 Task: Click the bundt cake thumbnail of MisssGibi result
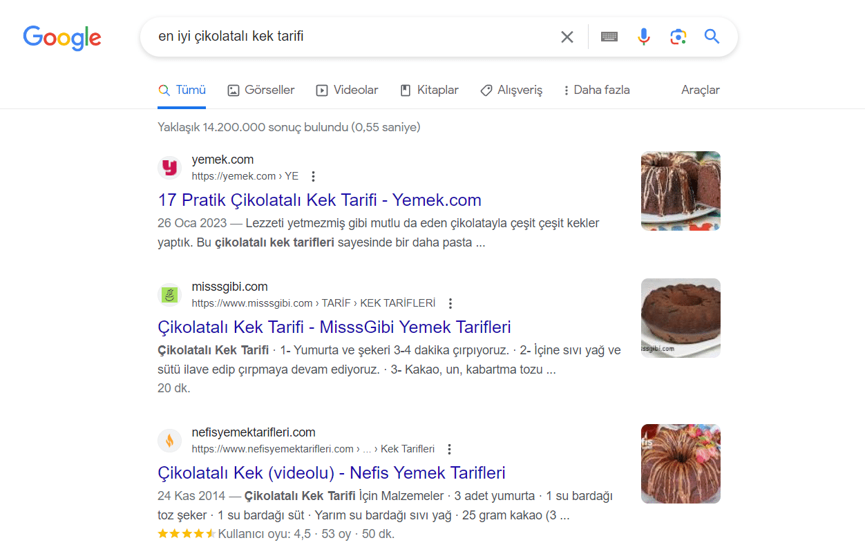click(x=680, y=317)
